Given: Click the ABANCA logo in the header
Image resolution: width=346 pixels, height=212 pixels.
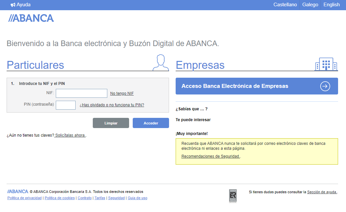Looking at the screenshot, I should coord(31,18).
